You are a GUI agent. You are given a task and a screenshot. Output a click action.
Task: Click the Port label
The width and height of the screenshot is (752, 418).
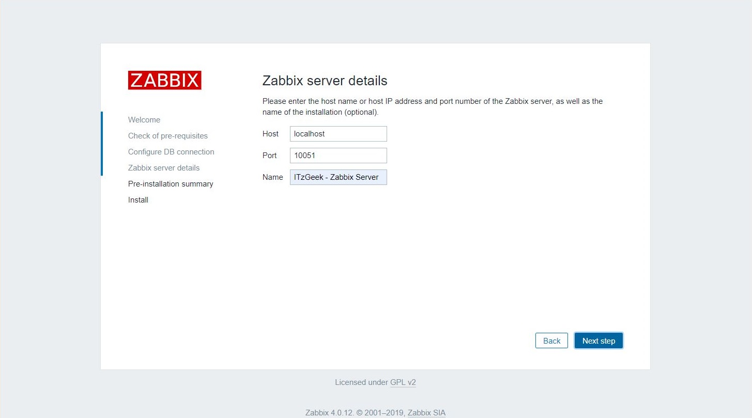coord(269,156)
